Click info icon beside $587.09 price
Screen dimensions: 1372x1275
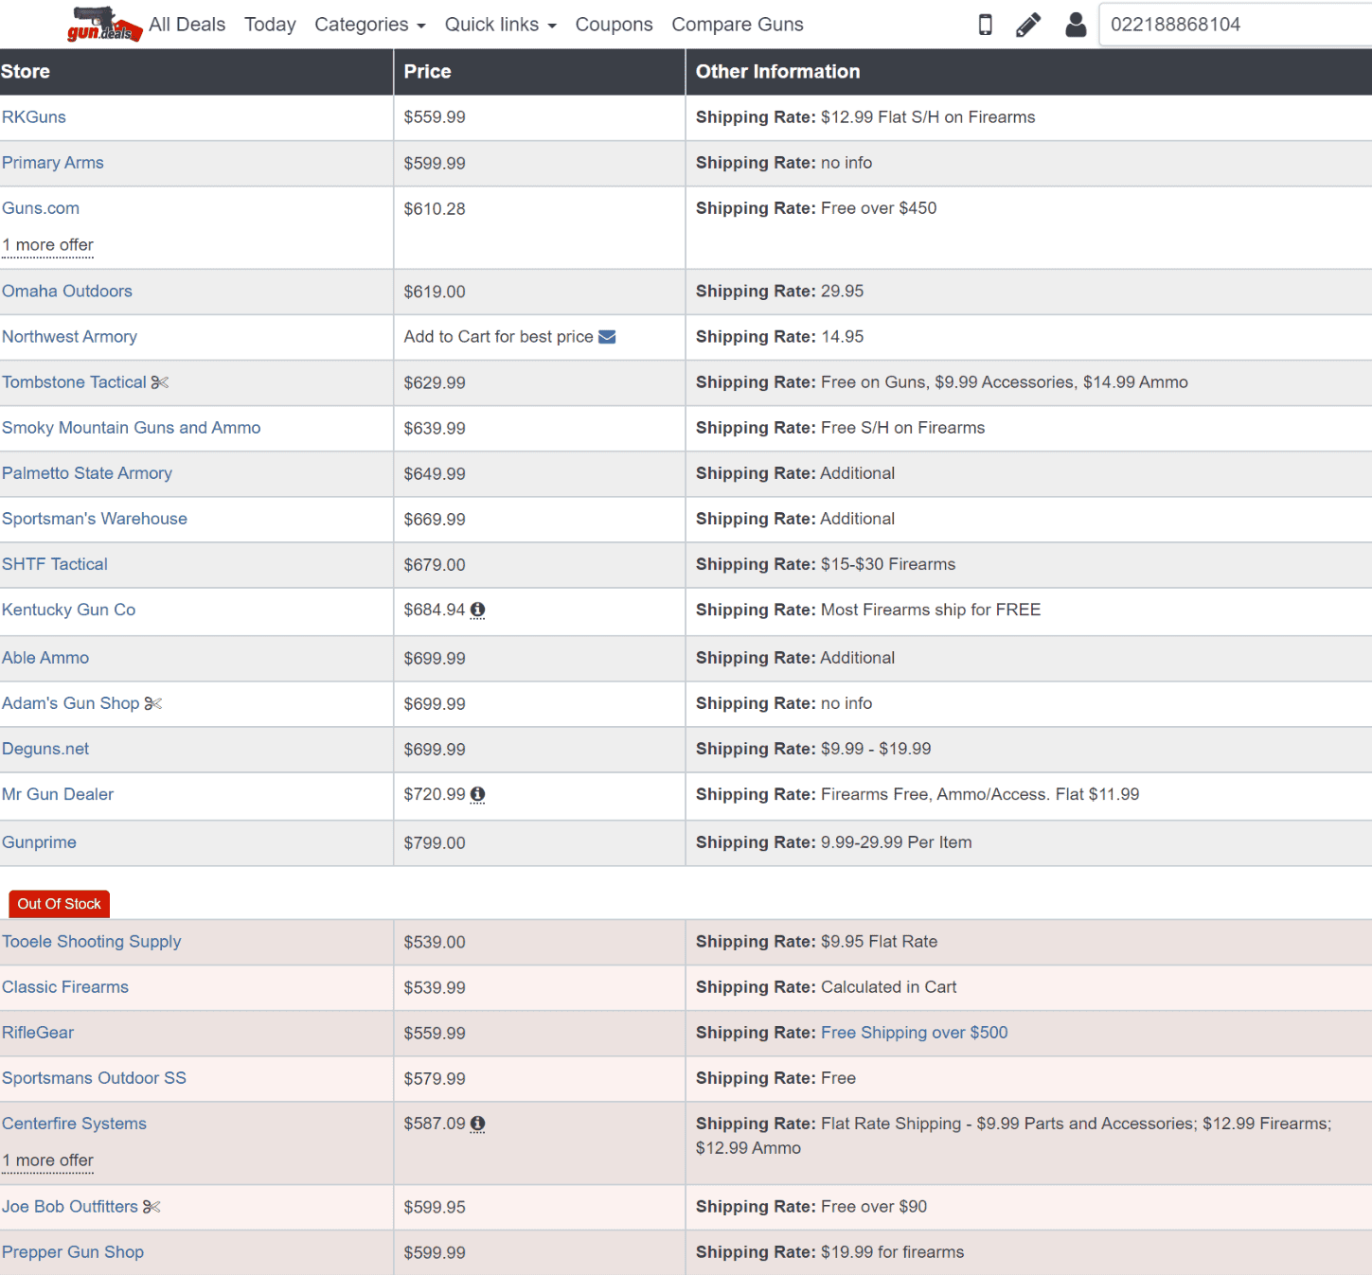pos(478,1124)
